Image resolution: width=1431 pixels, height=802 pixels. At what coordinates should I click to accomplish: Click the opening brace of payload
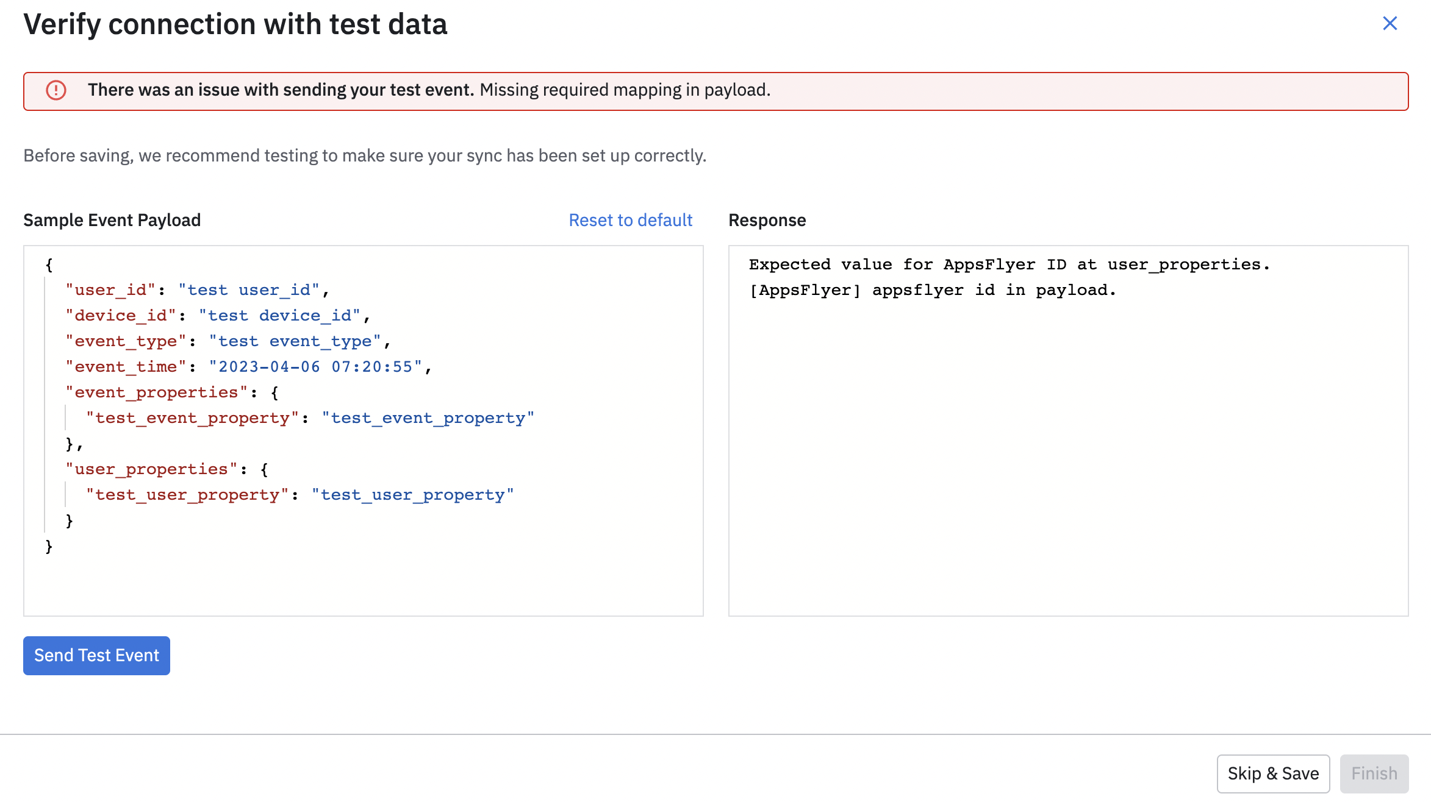pos(49,264)
